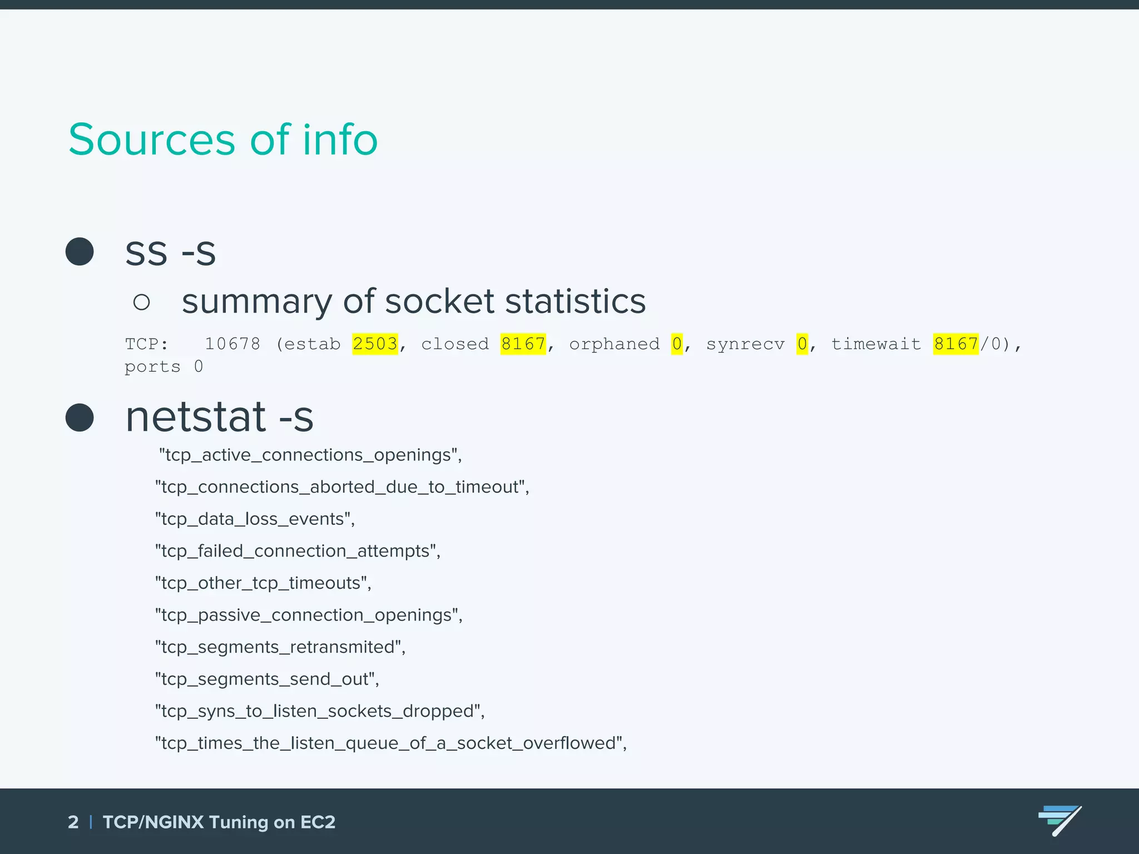This screenshot has height=854, width=1139.
Task: Click the highlighted 8167 after "timewait"
Action: click(955, 344)
